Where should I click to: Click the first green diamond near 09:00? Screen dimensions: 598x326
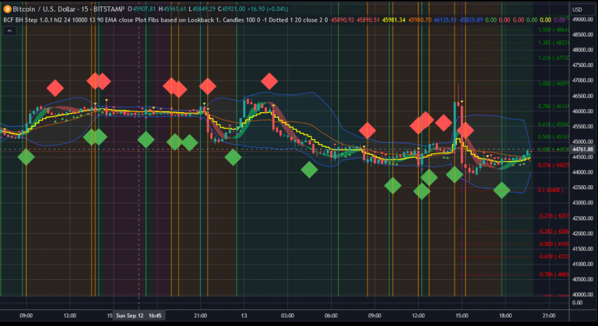pyautogui.click(x=26, y=157)
